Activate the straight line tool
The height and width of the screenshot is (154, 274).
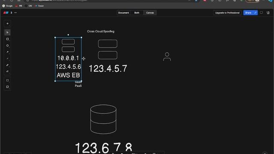pos(7,59)
